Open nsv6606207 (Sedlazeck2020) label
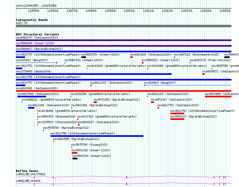This screenshot has height=187, width=239. (x=99, y=122)
